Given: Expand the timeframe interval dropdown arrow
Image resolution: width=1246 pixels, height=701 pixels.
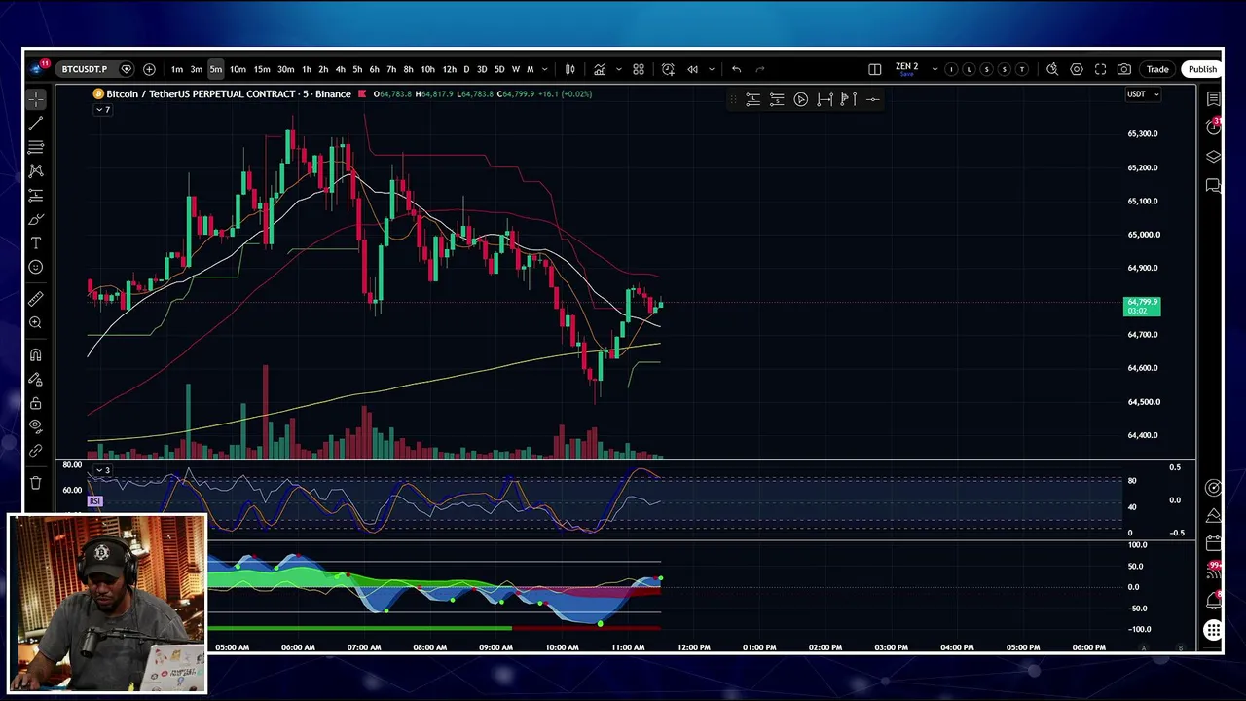Looking at the screenshot, I should pos(544,69).
